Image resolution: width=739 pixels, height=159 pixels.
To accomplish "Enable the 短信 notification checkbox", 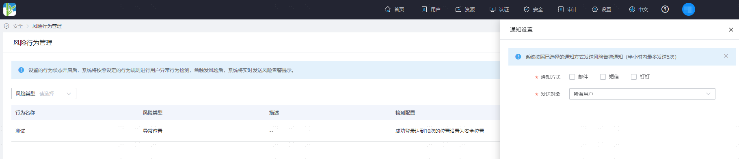I will pyautogui.click(x=603, y=77).
